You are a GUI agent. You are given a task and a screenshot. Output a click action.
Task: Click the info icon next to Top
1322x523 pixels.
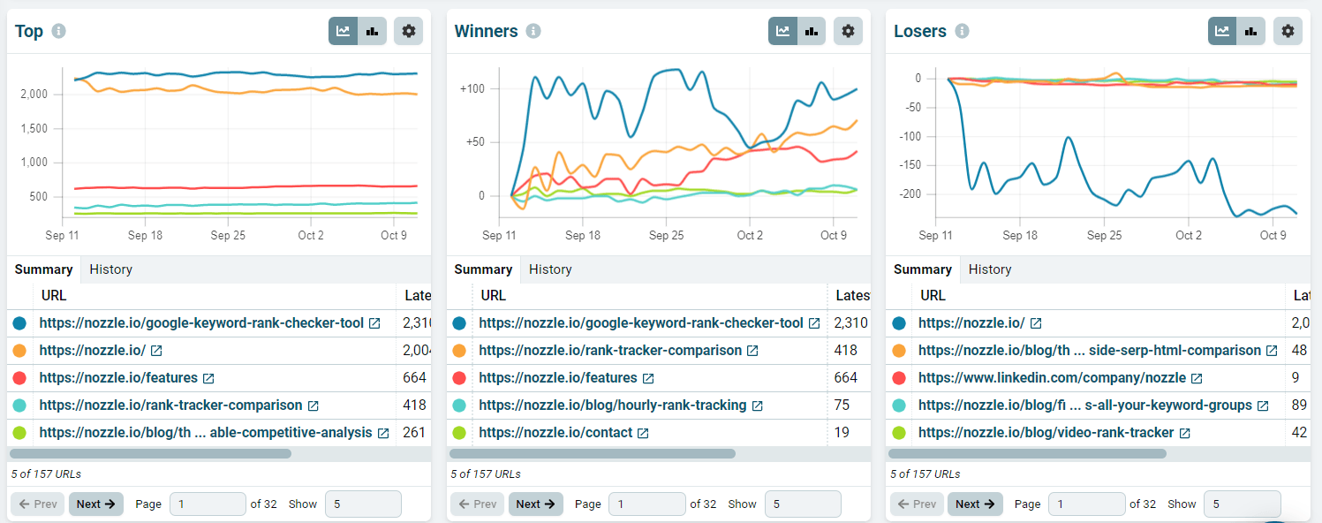[x=59, y=31]
